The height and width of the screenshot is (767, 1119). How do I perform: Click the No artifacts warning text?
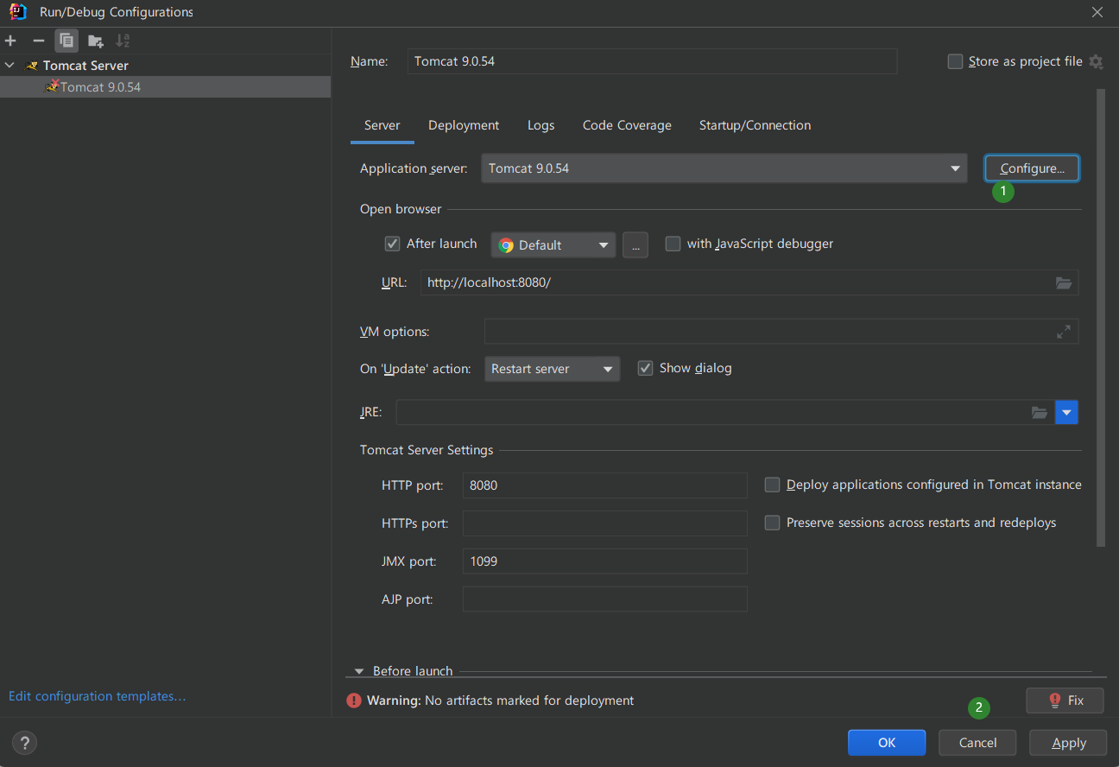tap(500, 700)
